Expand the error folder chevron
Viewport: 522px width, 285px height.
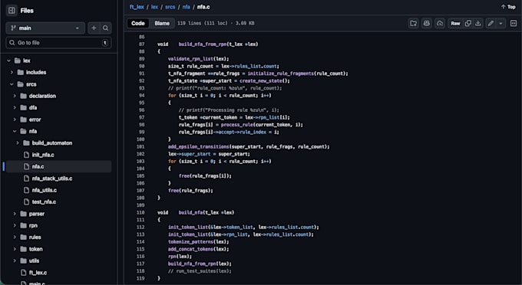[x=15, y=120]
